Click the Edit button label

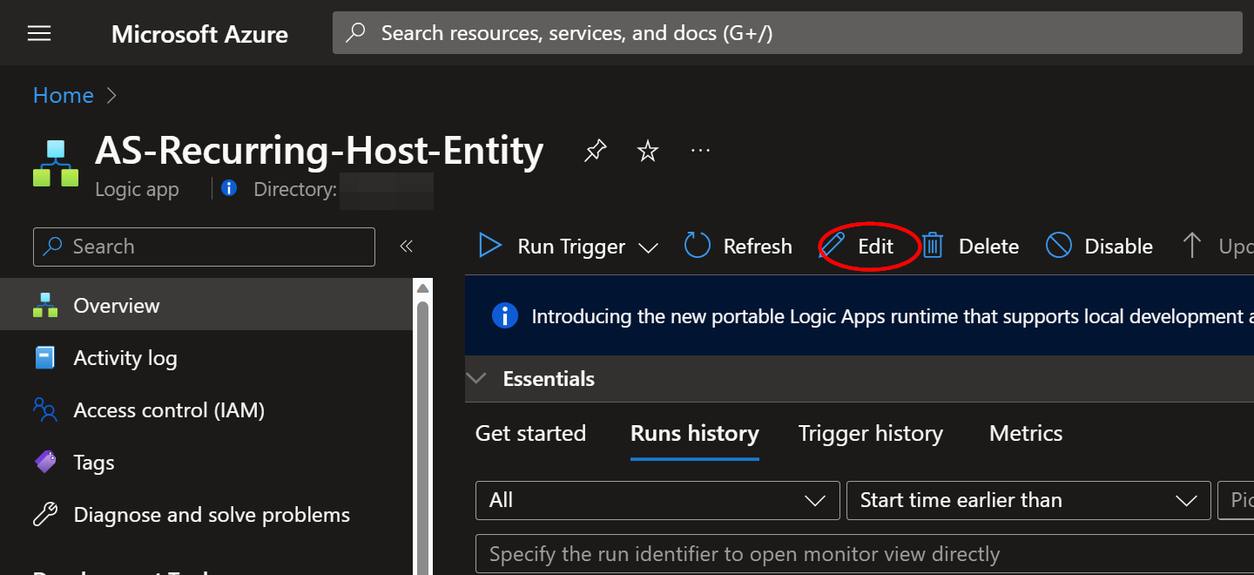coord(875,247)
